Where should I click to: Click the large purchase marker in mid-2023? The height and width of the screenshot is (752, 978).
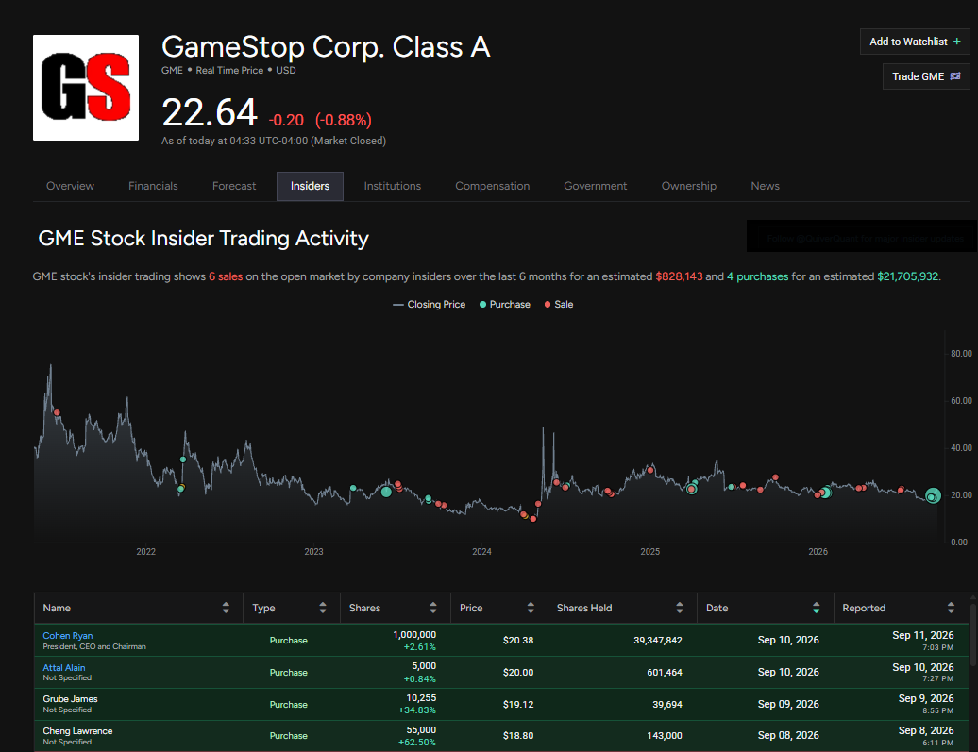[386, 492]
